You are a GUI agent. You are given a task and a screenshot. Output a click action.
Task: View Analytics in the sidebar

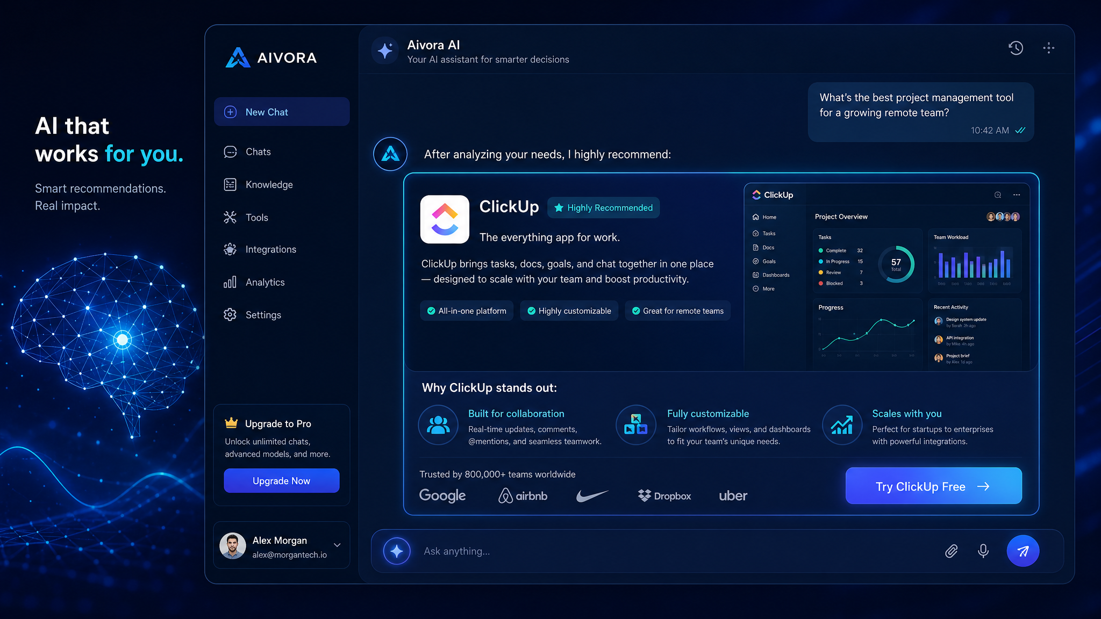click(254, 282)
